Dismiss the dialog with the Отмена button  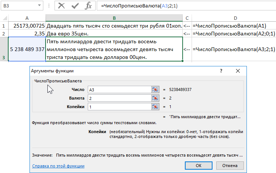(230, 166)
